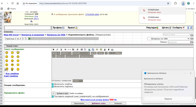Screen dimensions: 196x107
Task: Open browser downloads icon in toolbar
Action: click(x=183, y=4)
